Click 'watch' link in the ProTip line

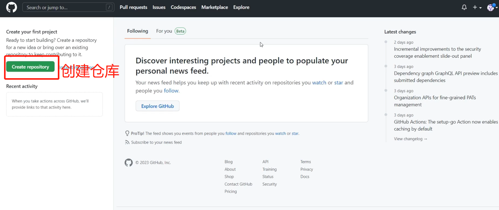280,133
